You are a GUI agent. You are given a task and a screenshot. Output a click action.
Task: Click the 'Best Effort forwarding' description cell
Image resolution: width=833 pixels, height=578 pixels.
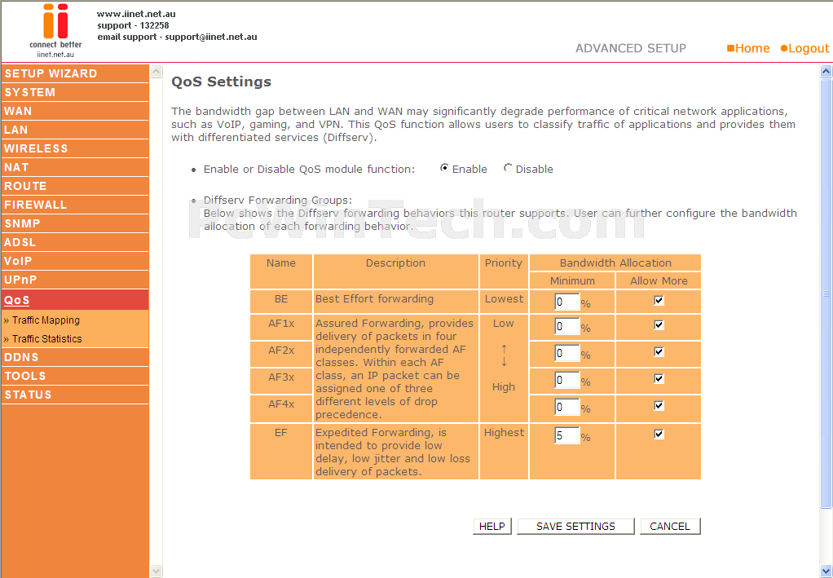[x=396, y=301]
